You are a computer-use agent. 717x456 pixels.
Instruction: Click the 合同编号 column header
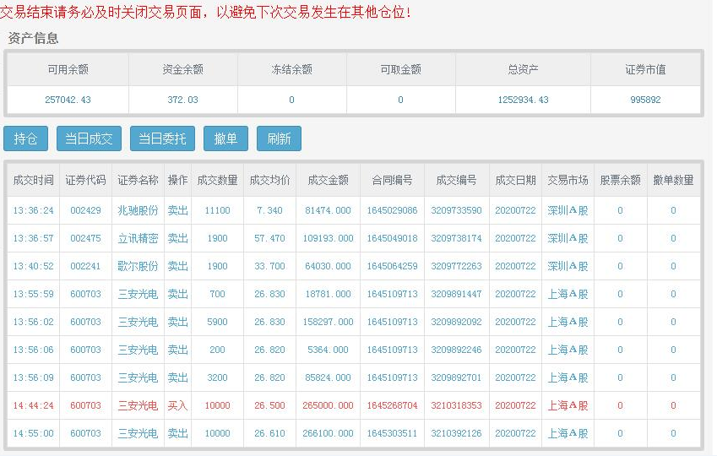pyautogui.click(x=392, y=180)
